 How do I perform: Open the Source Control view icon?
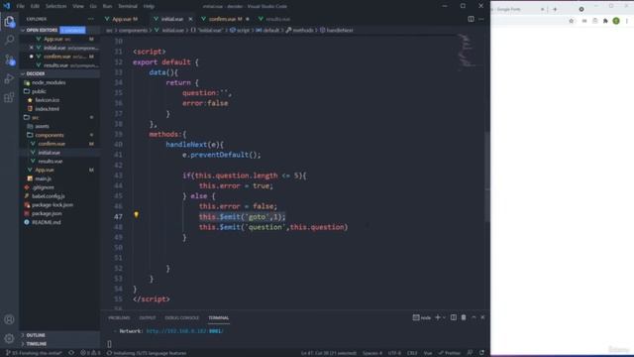(9, 59)
